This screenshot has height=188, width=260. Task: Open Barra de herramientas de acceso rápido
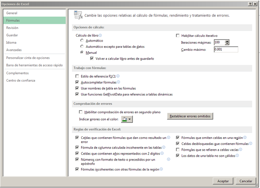[35, 65]
